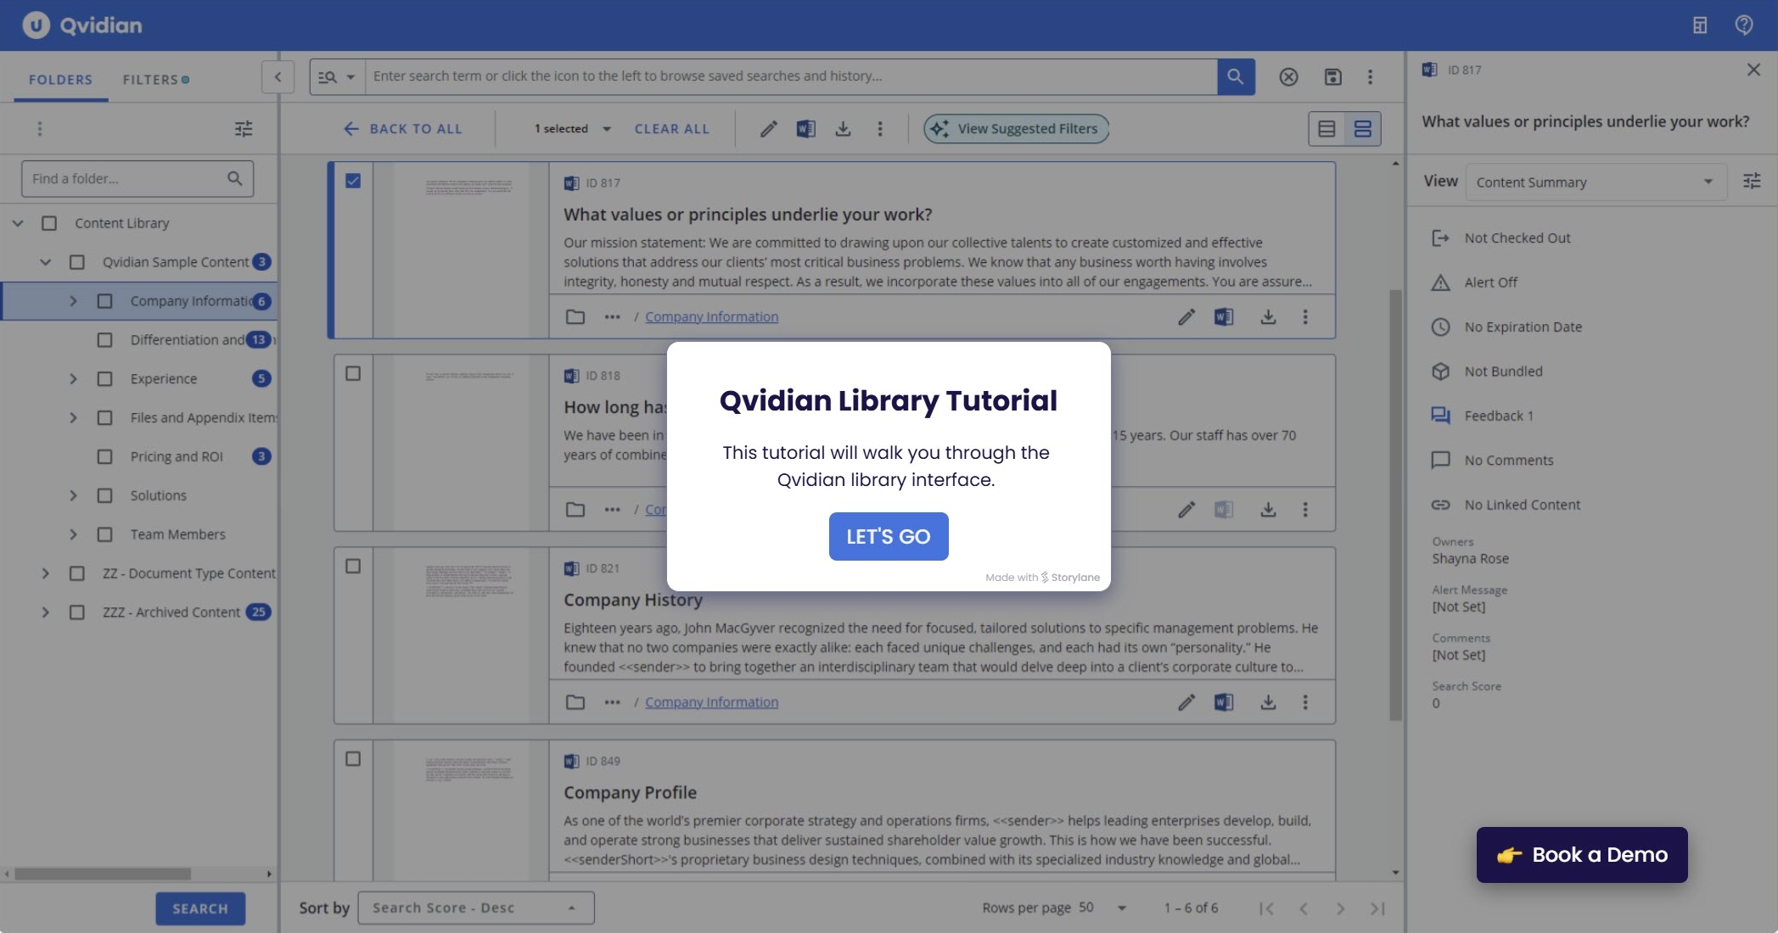
Task: Check the Experience folder checkbox
Action: tap(104, 379)
